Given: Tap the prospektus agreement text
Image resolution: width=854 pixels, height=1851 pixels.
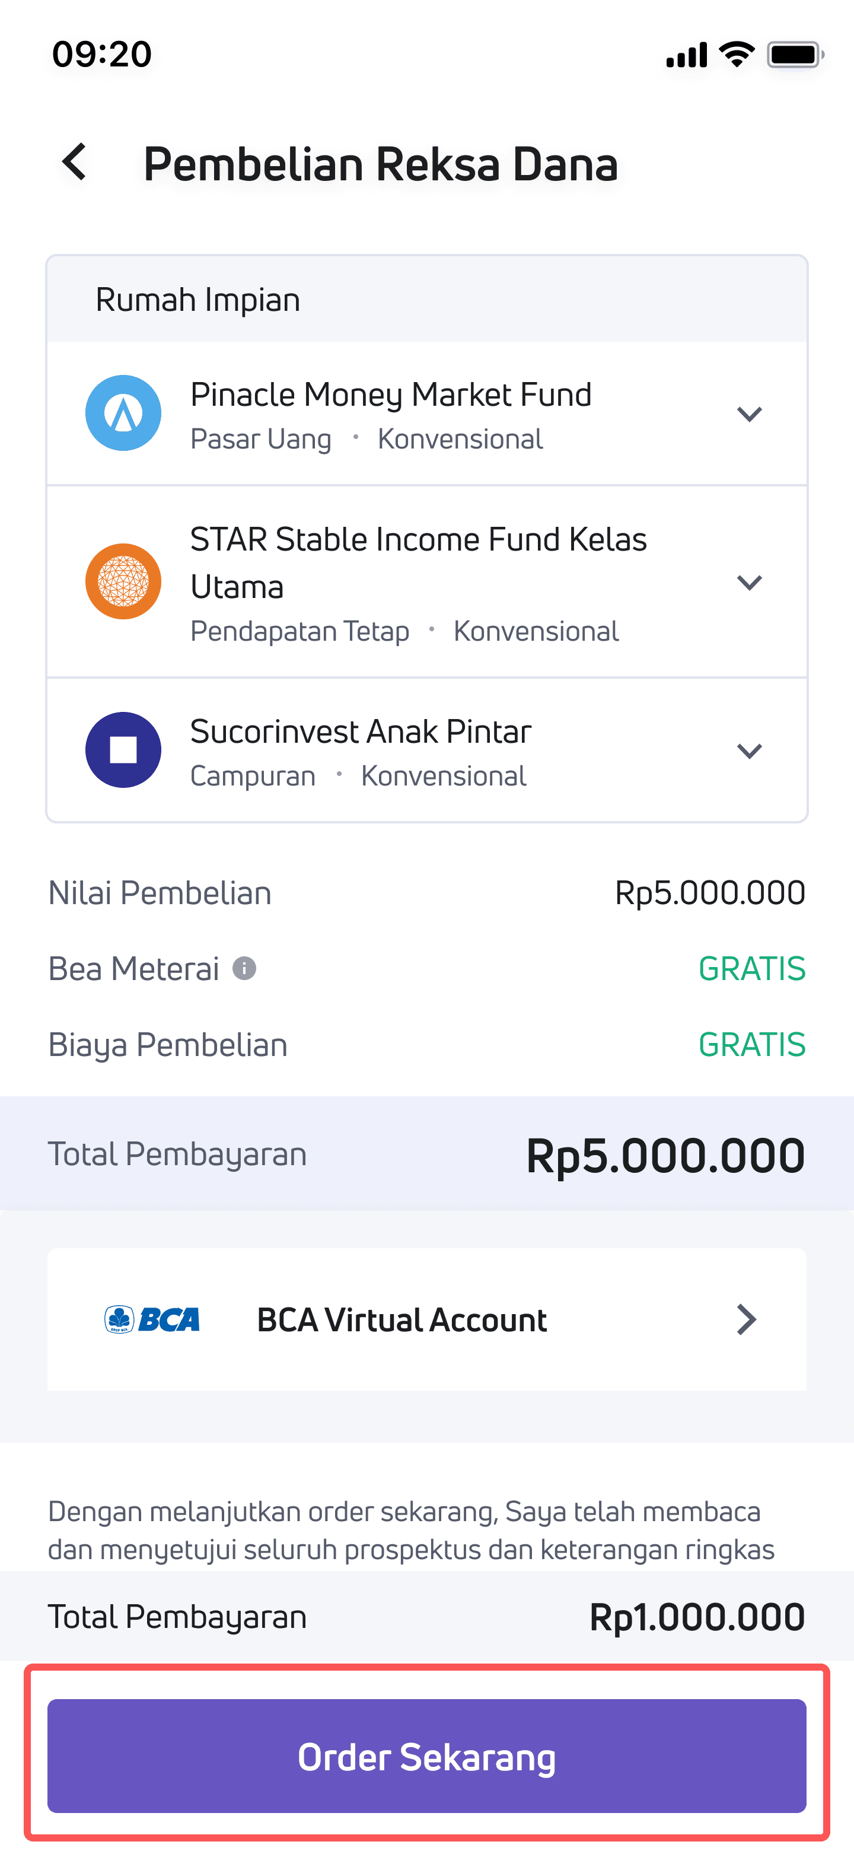Looking at the screenshot, I should (411, 1531).
